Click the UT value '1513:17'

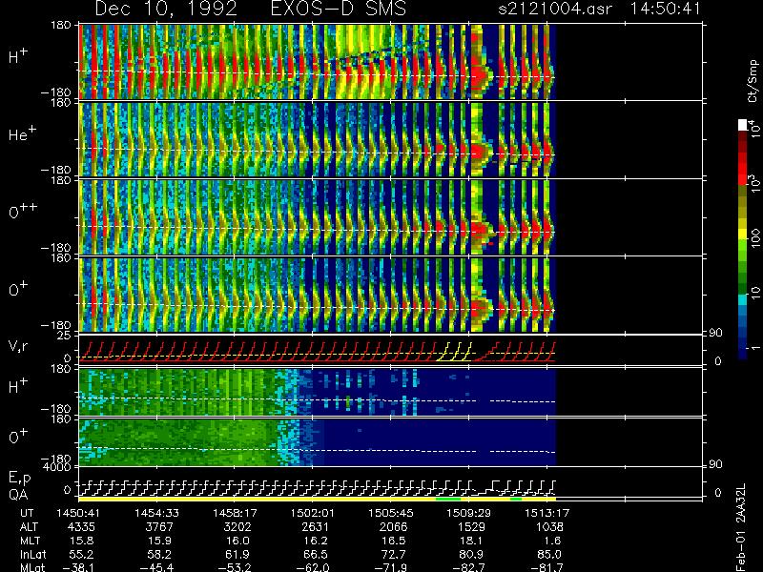pos(546,513)
